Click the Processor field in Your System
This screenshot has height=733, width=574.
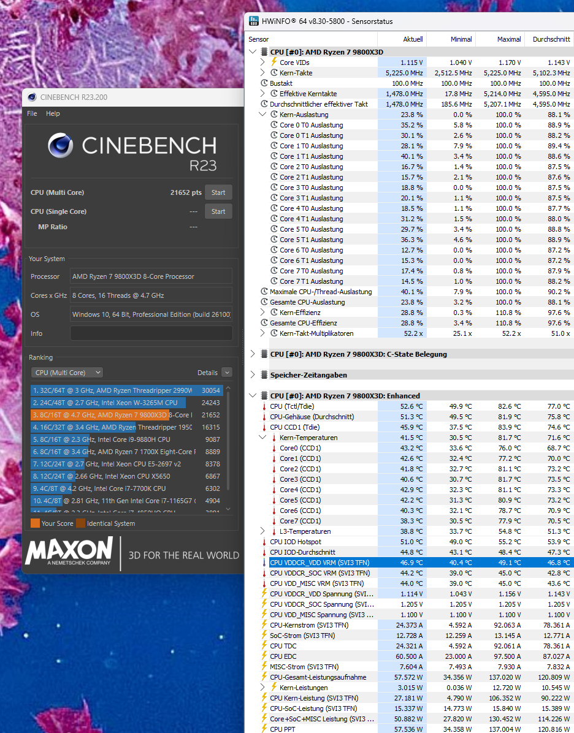pyautogui.click(x=151, y=276)
